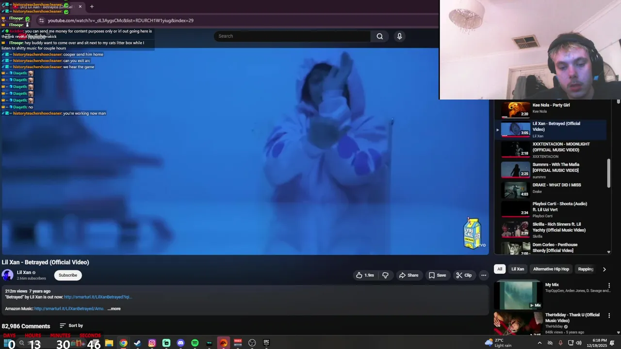Subscribe to Lil Xan channel
Screen dimensions: 621x349
pyautogui.click(x=68, y=275)
